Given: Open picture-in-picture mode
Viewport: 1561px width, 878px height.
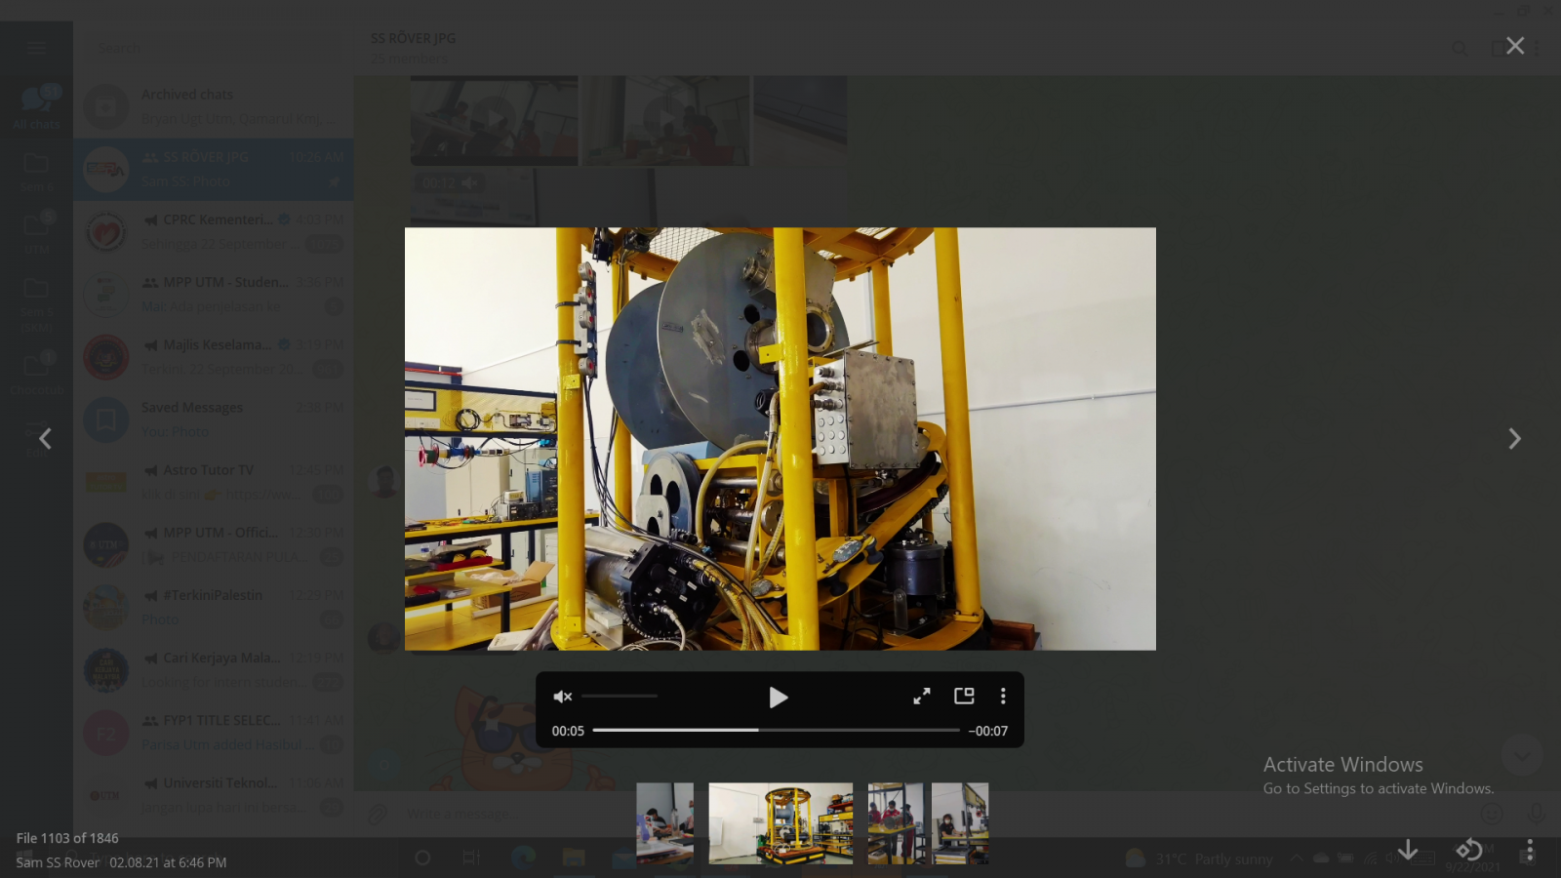Looking at the screenshot, I should click(964, 696).
